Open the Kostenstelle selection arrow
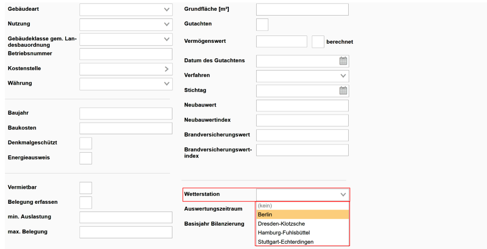Viewport: 487px width, 249px height. point(167,69)
